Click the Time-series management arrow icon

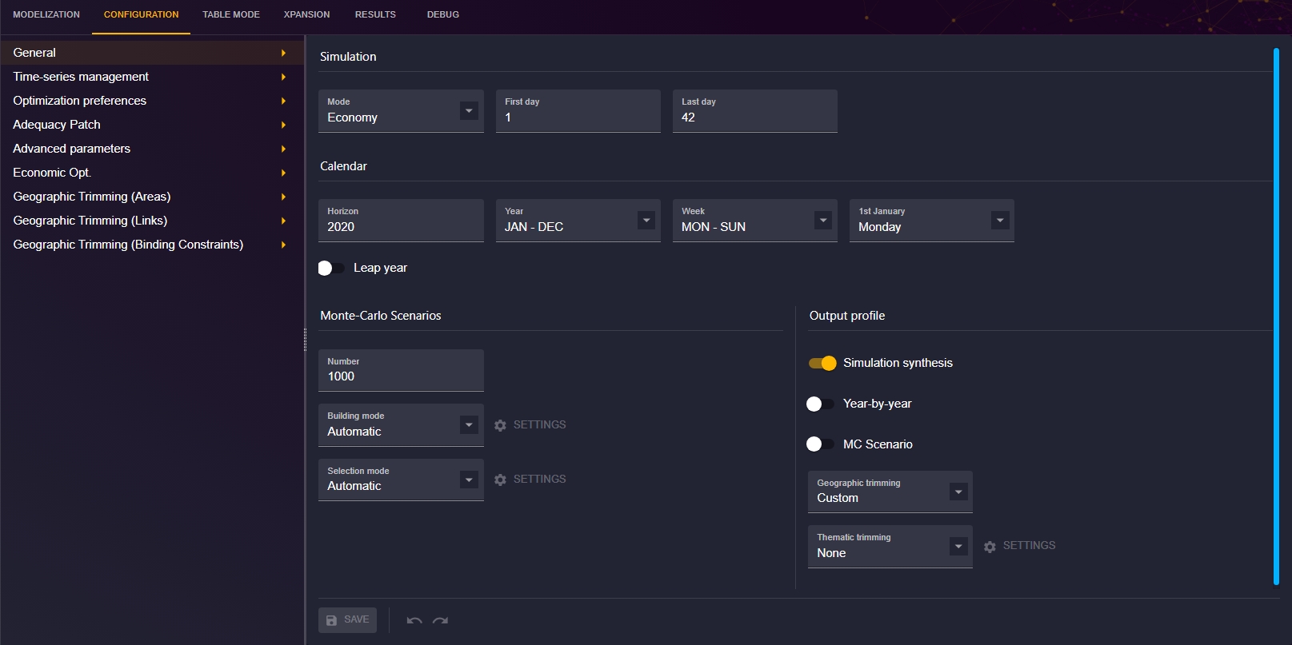tap(283, 77)
